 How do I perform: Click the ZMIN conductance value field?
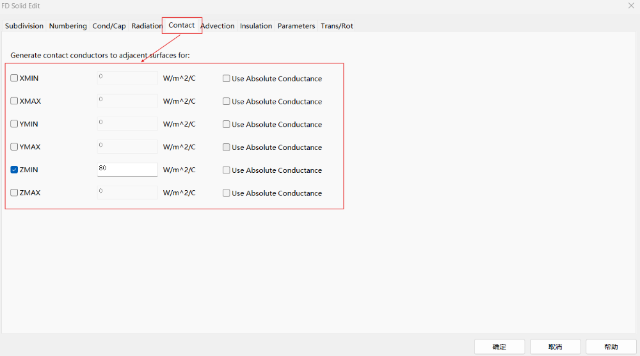pyautogui.click(x=127, y=170)
